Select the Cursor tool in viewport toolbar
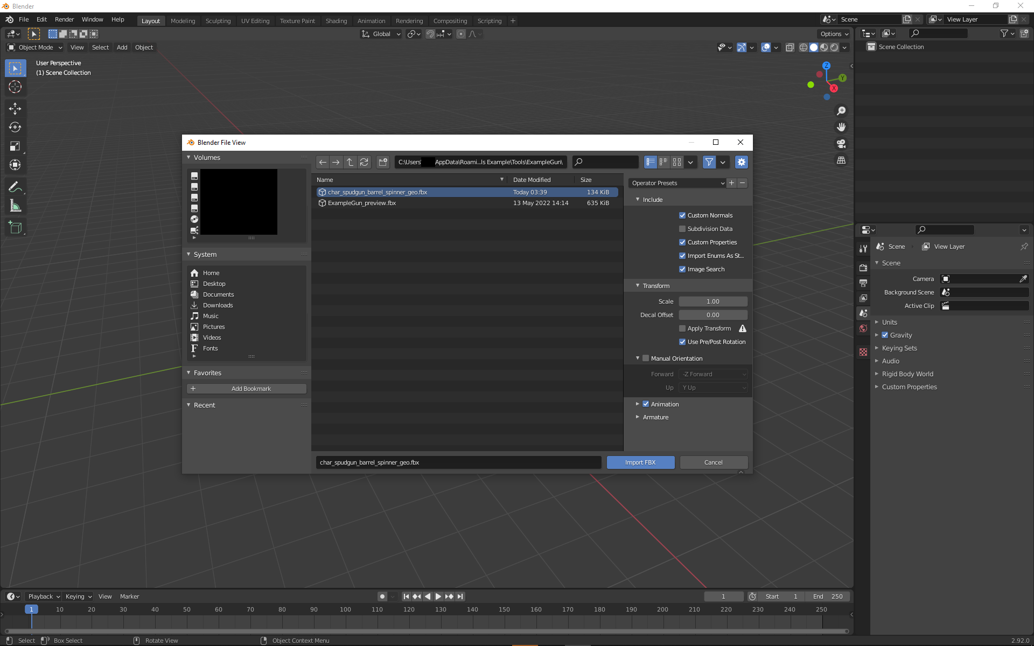The width and height of the screenshot is (1034, 646). click(x=15, y=87)
